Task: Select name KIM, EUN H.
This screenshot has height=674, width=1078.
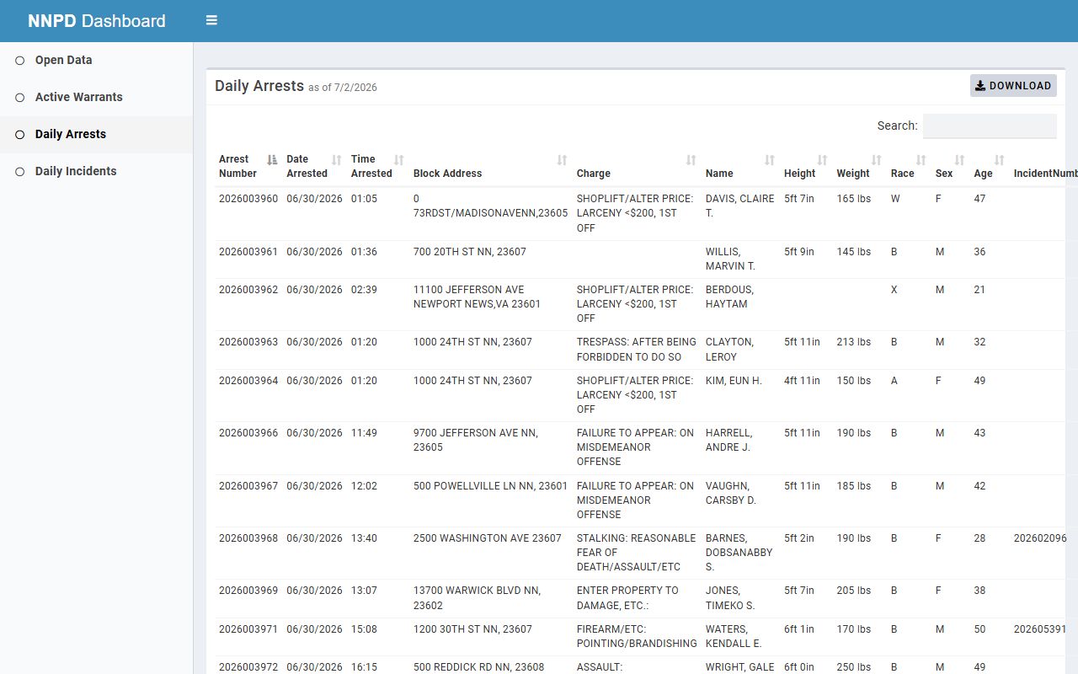Action: [734, 381]
